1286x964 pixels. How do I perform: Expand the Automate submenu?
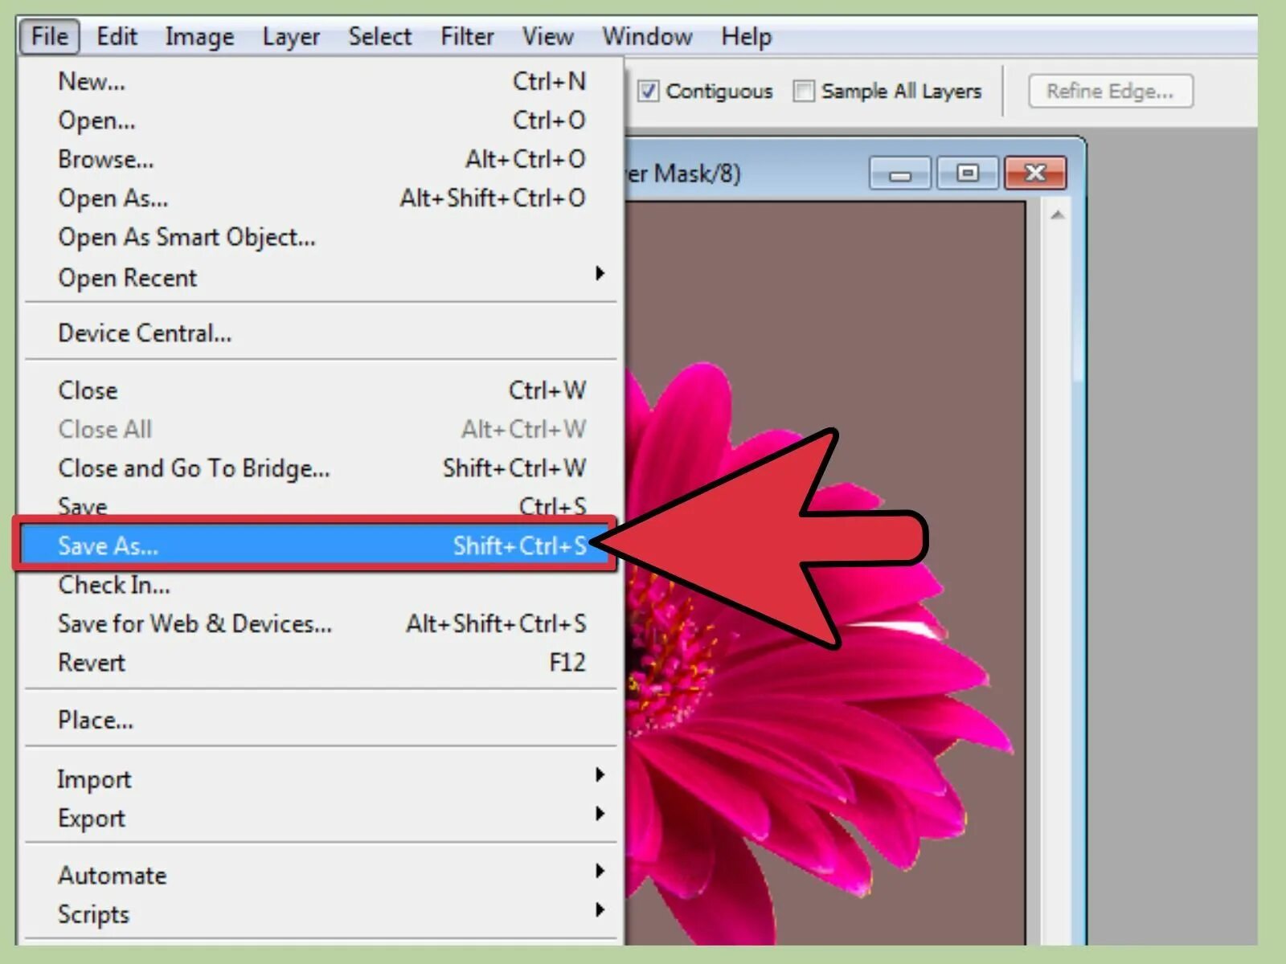321,875
